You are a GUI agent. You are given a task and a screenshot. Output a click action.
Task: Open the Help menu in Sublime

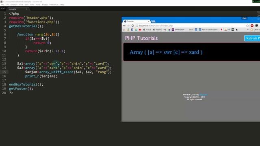pos(62,4)
